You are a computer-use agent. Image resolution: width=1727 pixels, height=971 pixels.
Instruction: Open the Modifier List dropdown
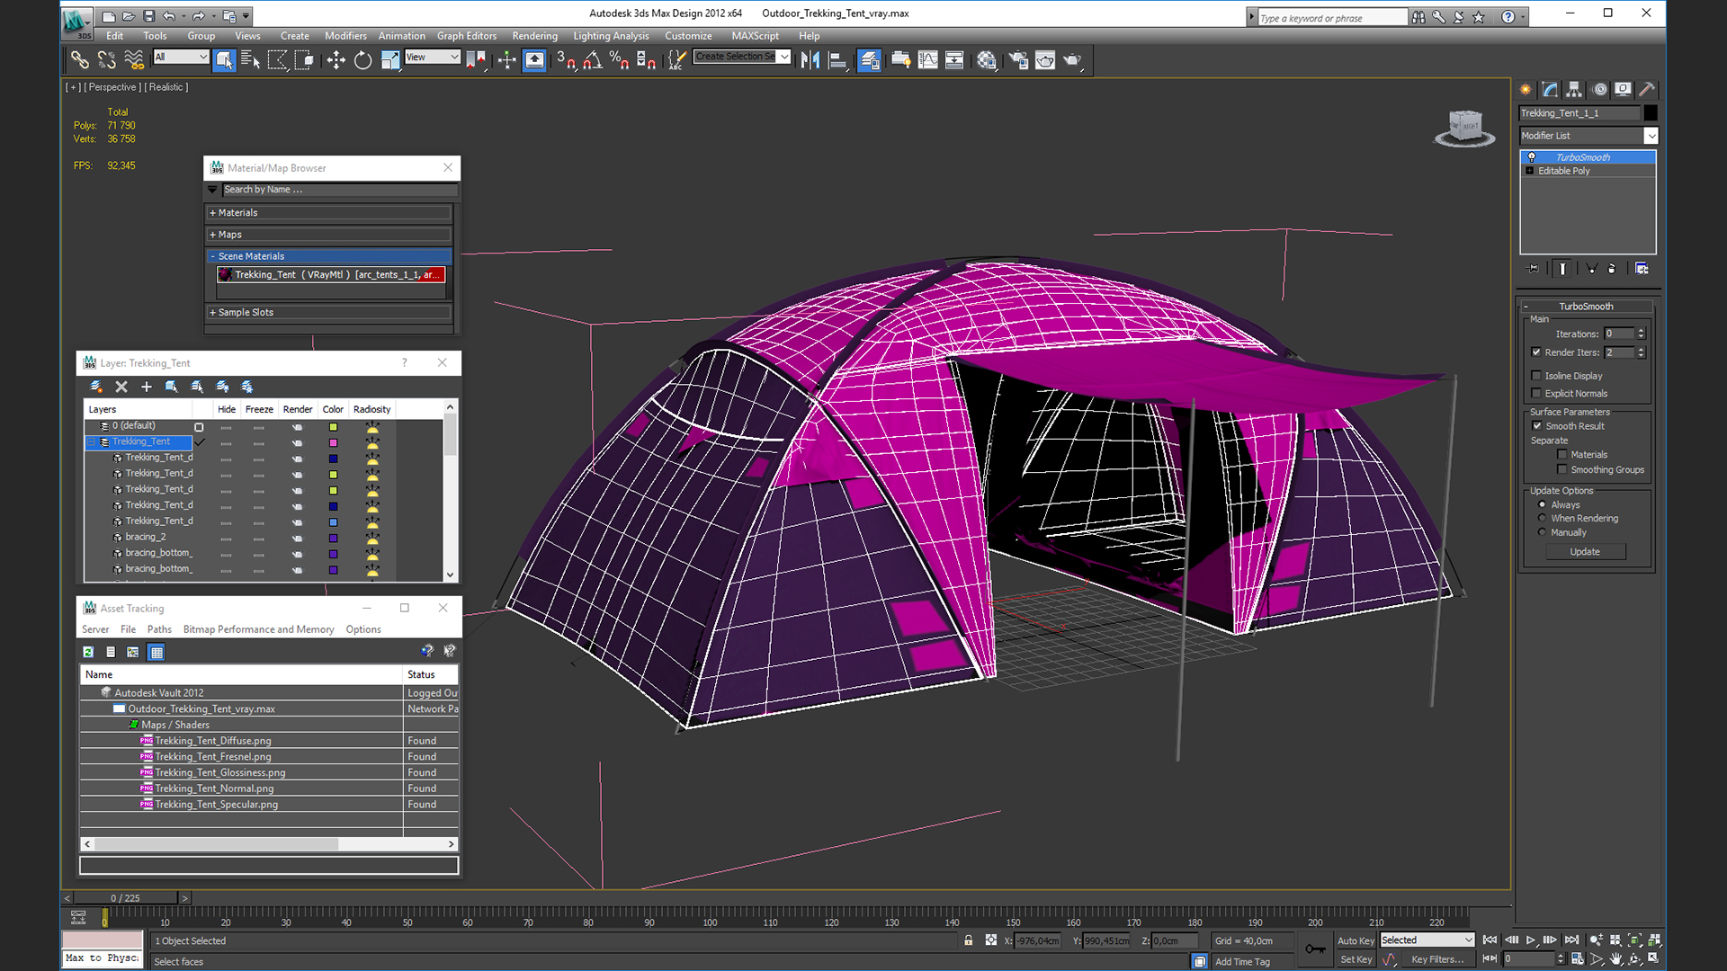tap(1651, 136)
